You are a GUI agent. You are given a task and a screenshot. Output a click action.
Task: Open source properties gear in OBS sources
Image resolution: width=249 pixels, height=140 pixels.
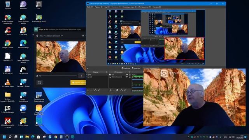[117, 90]
